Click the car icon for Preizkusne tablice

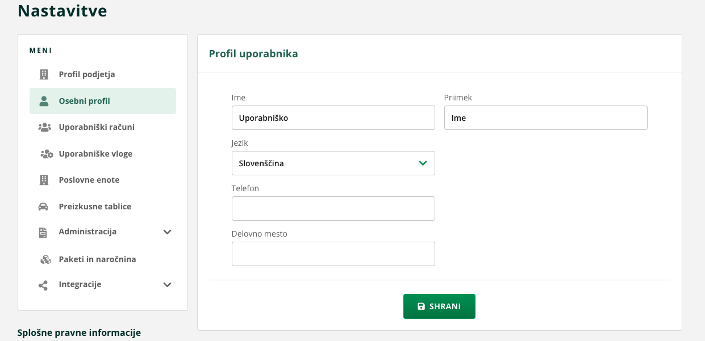(44, 207)
